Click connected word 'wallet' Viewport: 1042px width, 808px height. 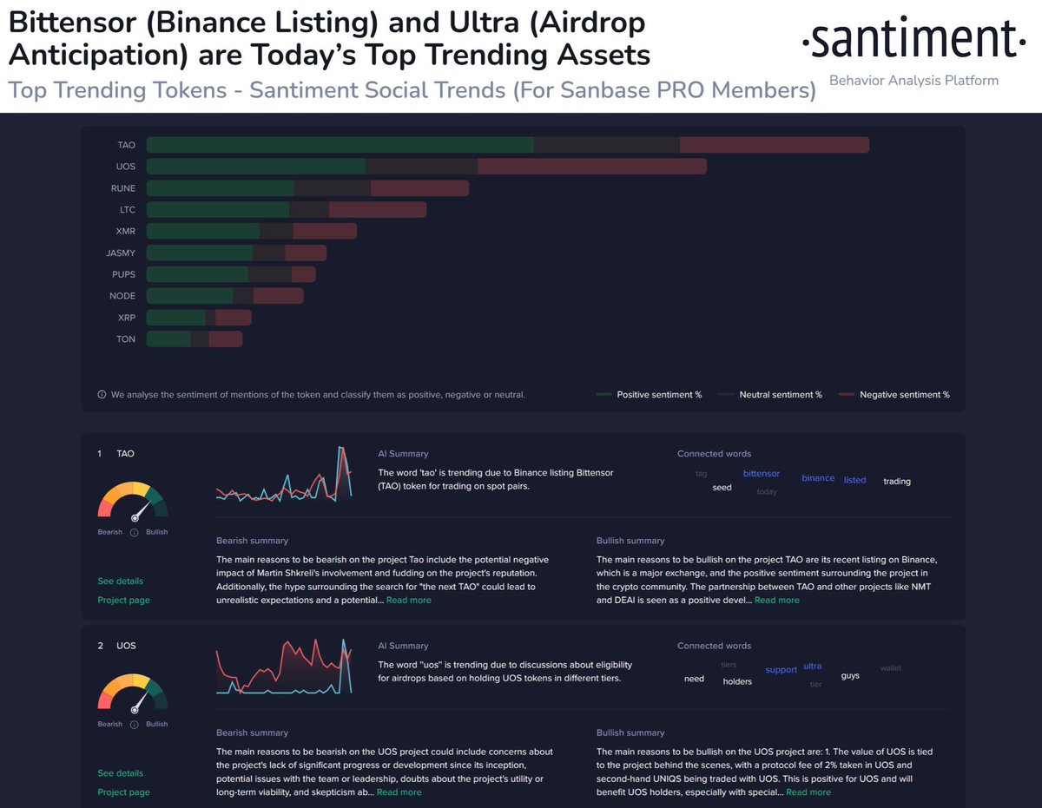click(x=891, y=668)
